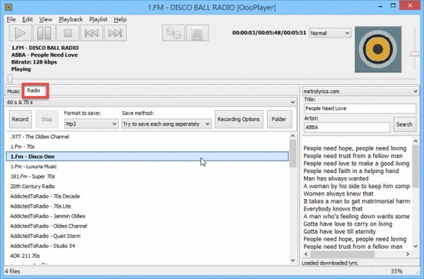Click the Search lyrics button
Image resolution: width=424 pixels, height=279 pixels.
404,124
